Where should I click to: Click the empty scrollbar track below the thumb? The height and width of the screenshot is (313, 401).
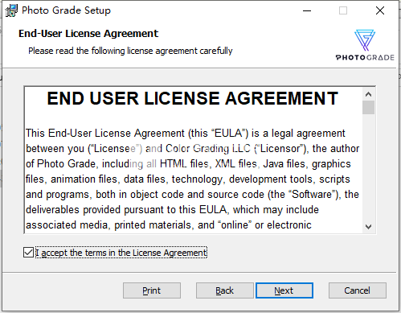[x=368, y=167]
